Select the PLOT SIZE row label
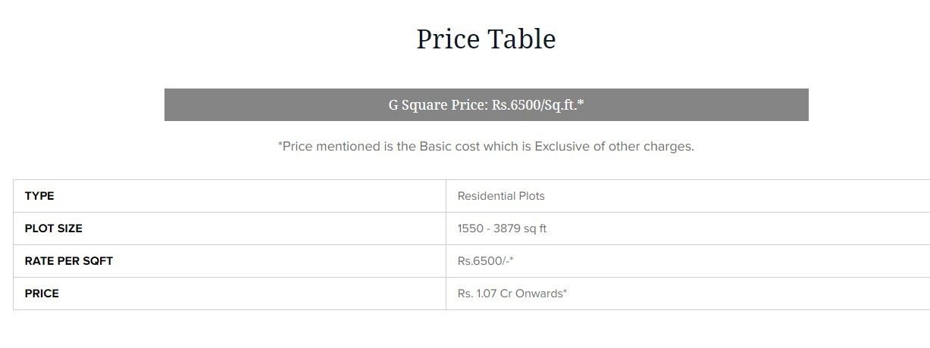The height and width of the screenshot is (348, 930). point(53,228)
